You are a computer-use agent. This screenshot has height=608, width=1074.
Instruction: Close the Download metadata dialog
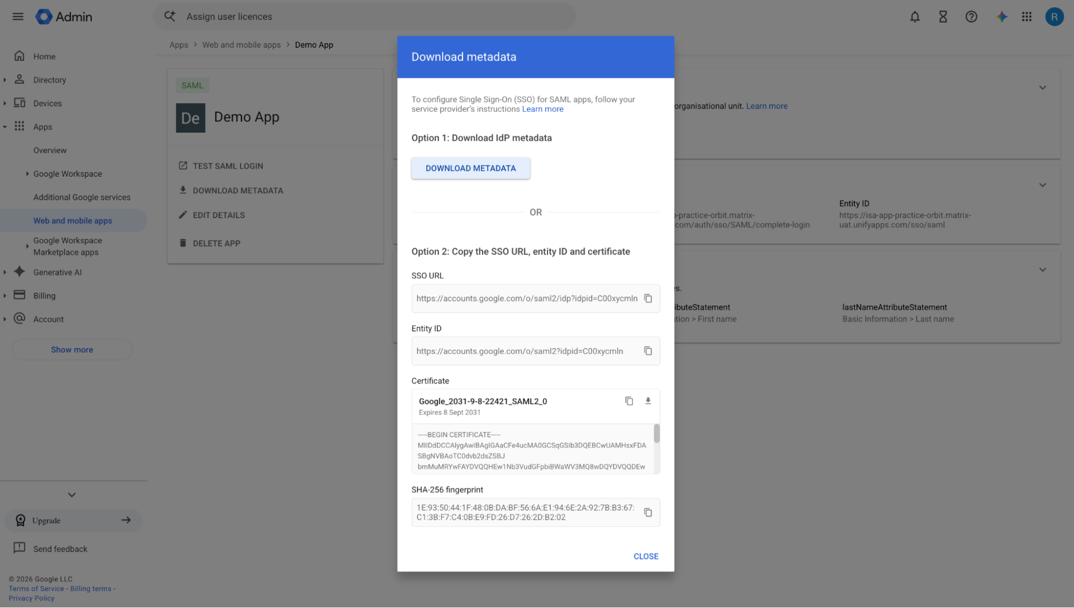click(x=646, y=556)
